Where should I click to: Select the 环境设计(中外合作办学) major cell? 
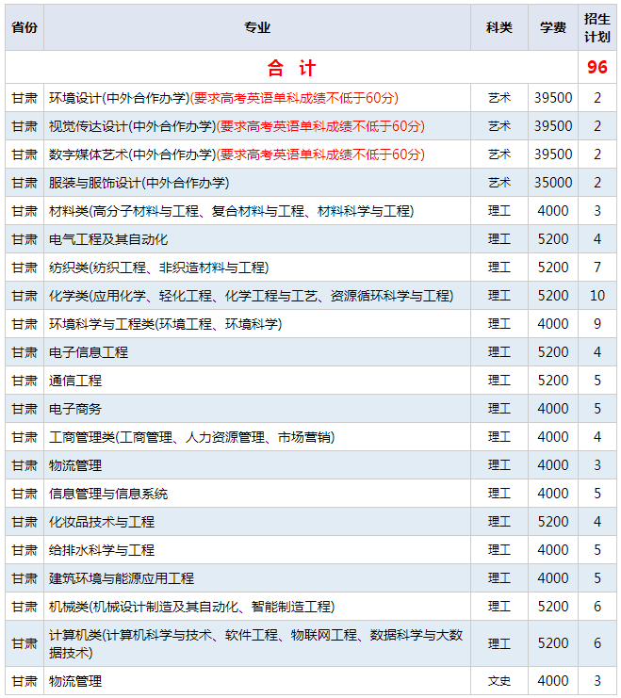tap(257, 98)
